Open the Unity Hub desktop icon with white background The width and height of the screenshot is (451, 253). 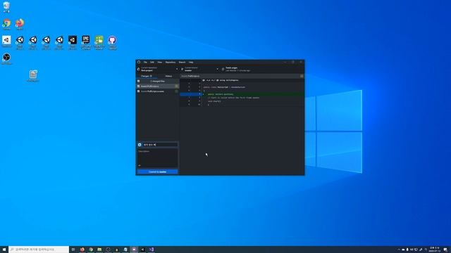6,41
